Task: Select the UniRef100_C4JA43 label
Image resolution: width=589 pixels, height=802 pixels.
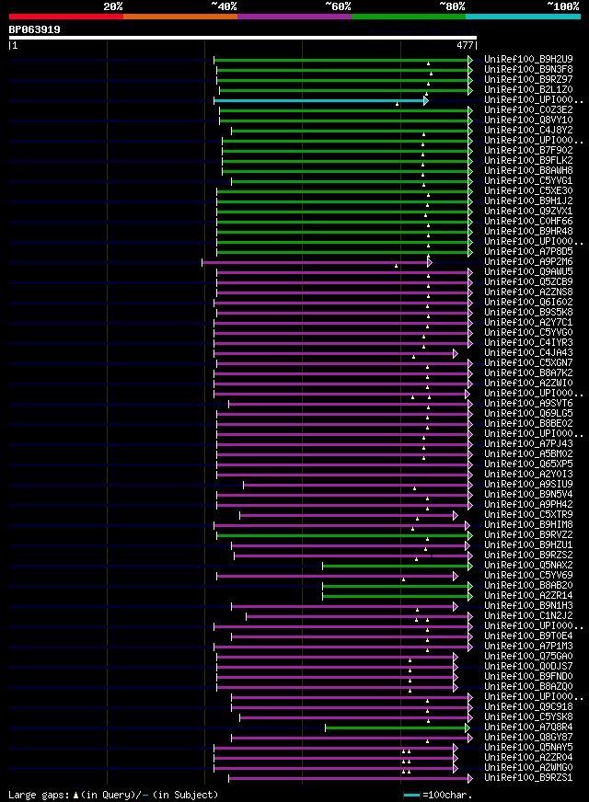Action: pos(528,353)
